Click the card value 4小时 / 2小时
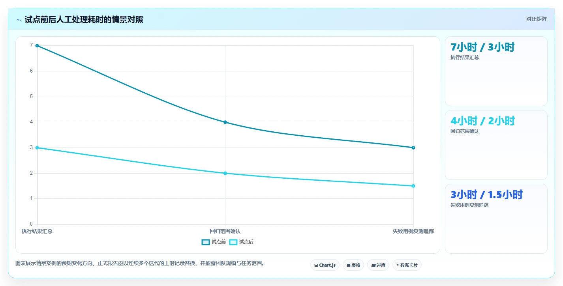The width and height of the screenshot is (563, 286). [x=482, y=121]
